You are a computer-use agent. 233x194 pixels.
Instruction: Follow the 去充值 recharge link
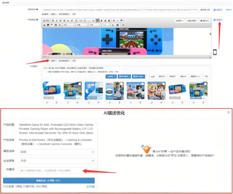(90, 186)
